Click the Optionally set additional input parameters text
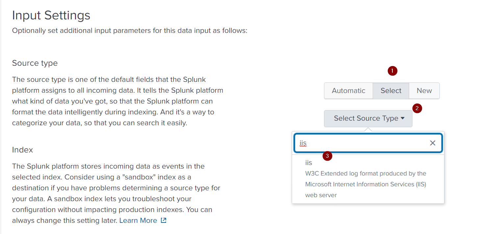Screen dimensions: 497x234 130,31
